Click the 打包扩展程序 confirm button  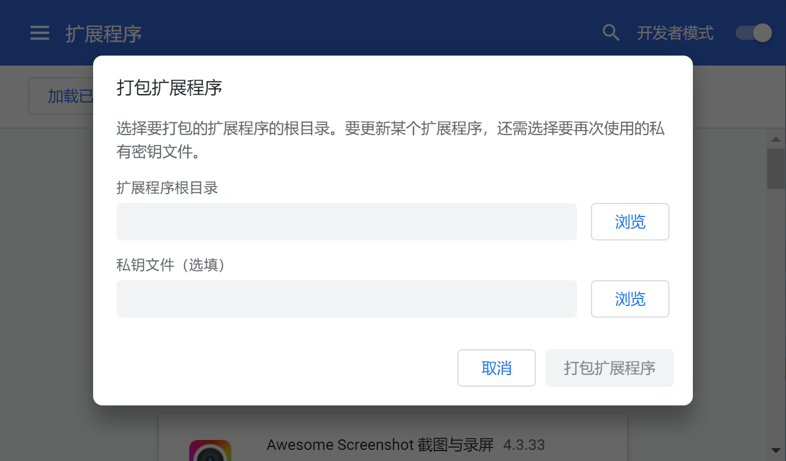[x=609, y=368]
